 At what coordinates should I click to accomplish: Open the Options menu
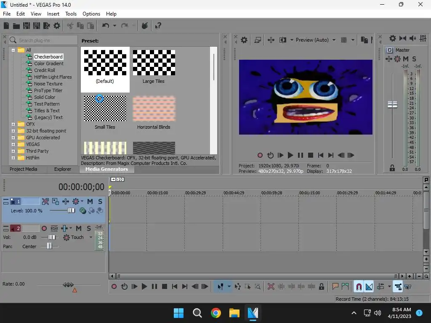[x=91, y=14]
